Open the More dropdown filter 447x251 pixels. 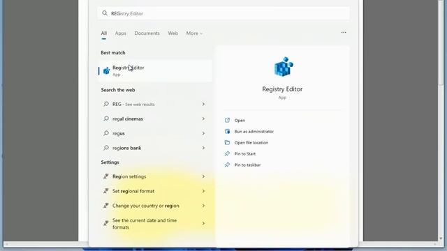pyautogui.click(x=194, y=33)
